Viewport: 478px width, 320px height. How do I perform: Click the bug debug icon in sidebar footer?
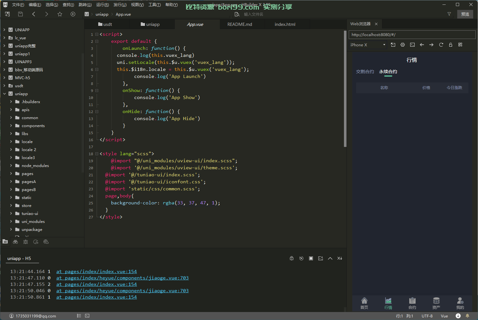(26, 242)
